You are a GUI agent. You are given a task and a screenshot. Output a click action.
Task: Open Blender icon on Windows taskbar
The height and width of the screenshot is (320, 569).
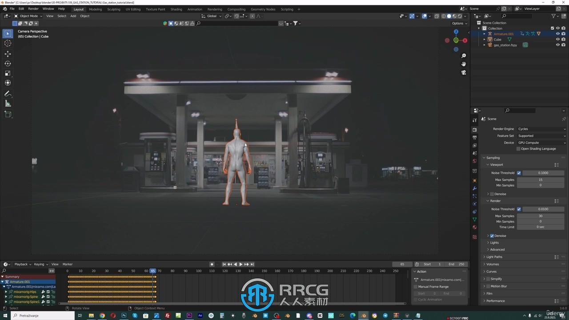coord(364,316)
